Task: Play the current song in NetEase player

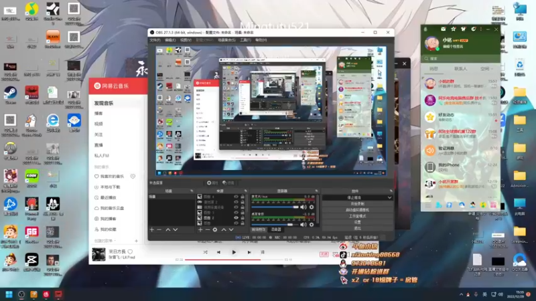Action: 234,252
